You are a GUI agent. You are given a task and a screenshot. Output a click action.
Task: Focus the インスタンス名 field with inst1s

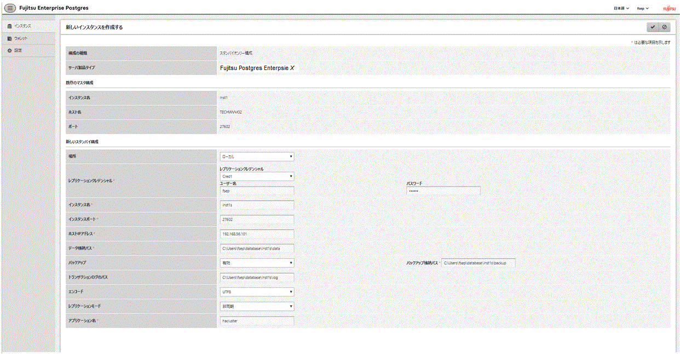pyautogui.click(x=257, y=205)
